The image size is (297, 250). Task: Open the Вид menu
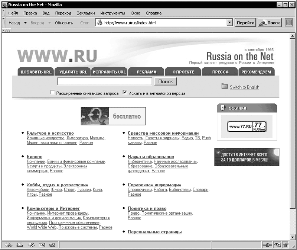click(46, 13)
